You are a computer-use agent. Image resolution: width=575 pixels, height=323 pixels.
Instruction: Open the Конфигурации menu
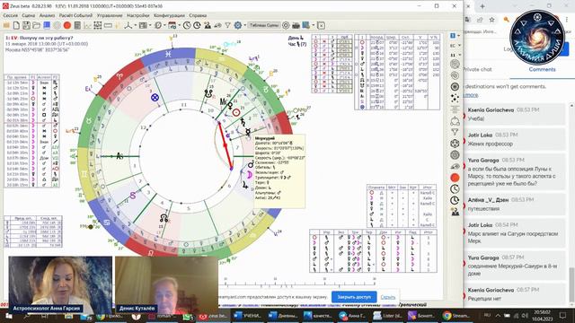(169, 15)
